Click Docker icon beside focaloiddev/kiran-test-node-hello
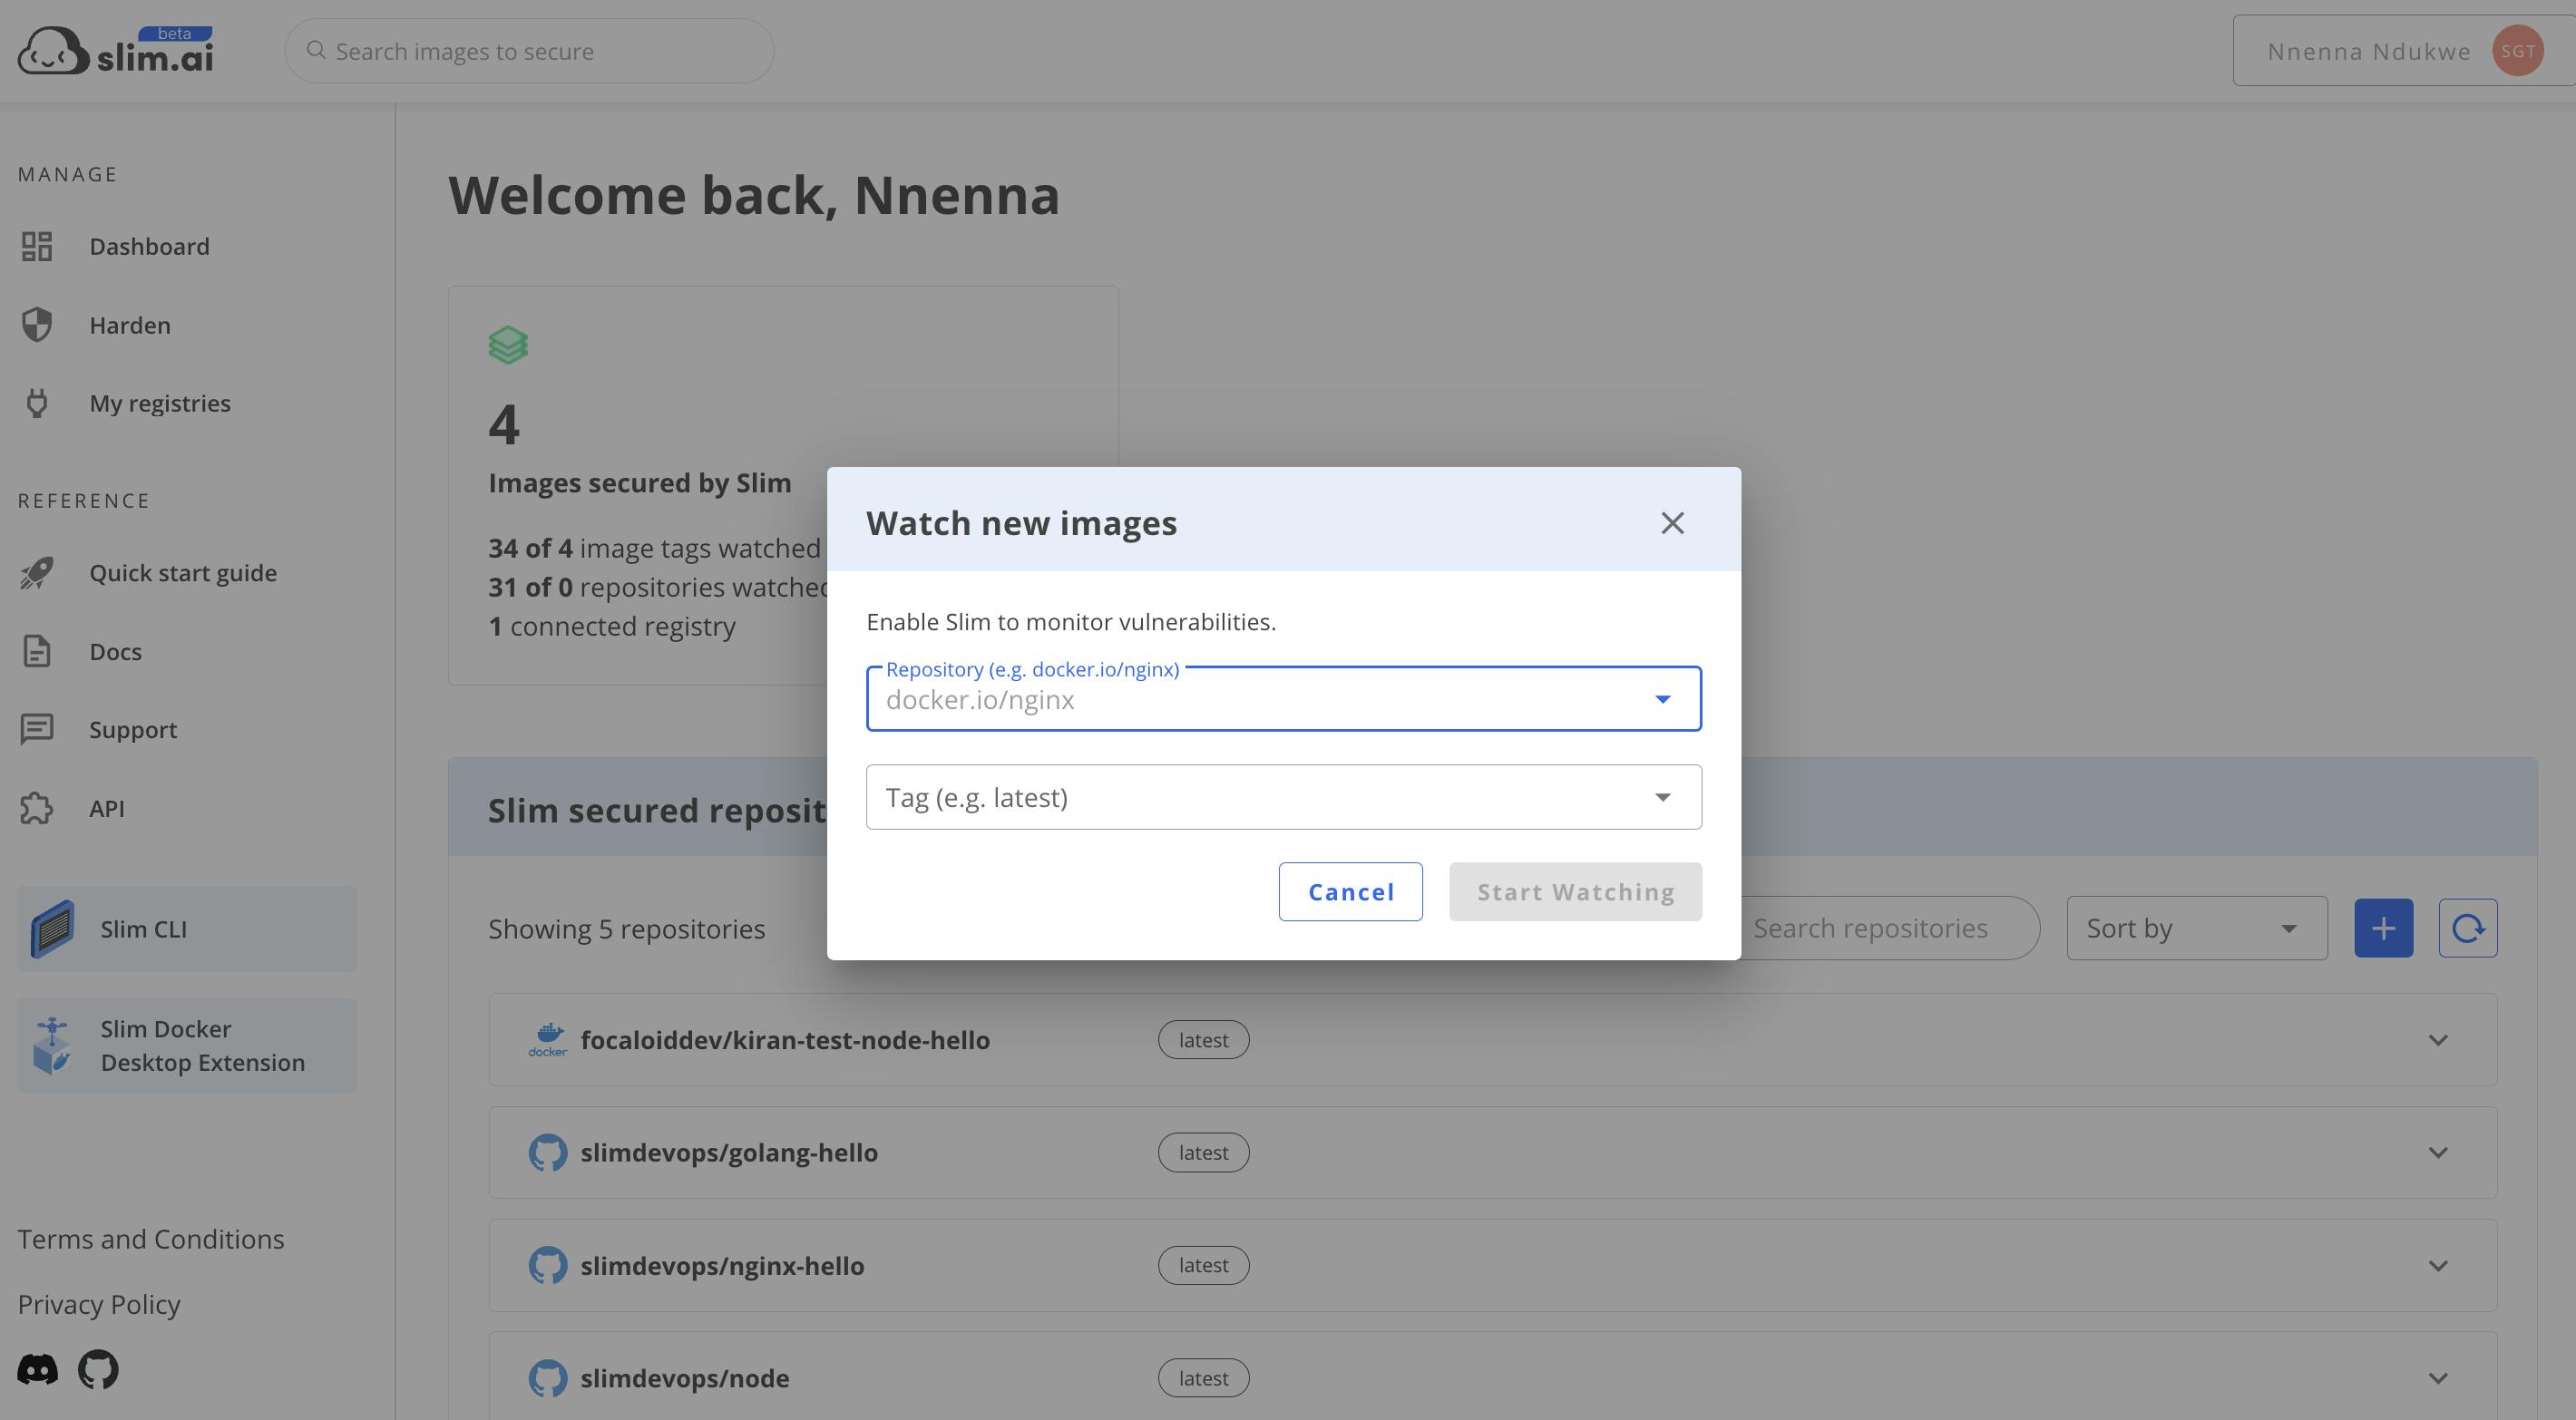 tap(547, 1040)
